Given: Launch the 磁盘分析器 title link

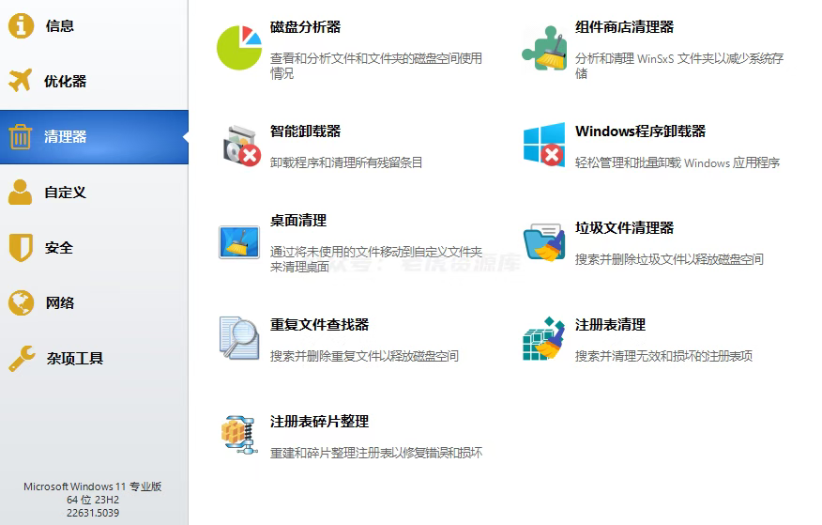Looking at the screenshot, I should pos(305,28).
